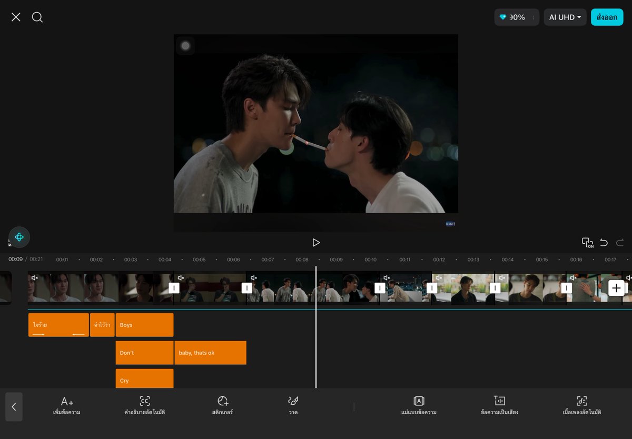Select the Cry text clip

click(x=144, y=378)
